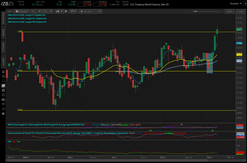This screenshot has width=247, height=163.
Task: Select EMA Length=50 study label
Action: click(27, 22)
